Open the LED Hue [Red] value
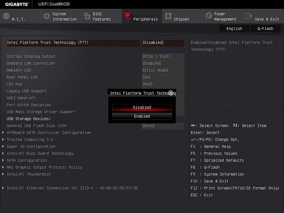The width and height of the screenshot is (284, 213). click(163, 84)
